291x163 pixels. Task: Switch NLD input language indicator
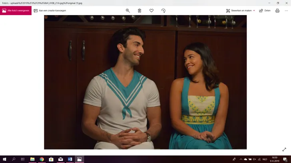[265, 159]
